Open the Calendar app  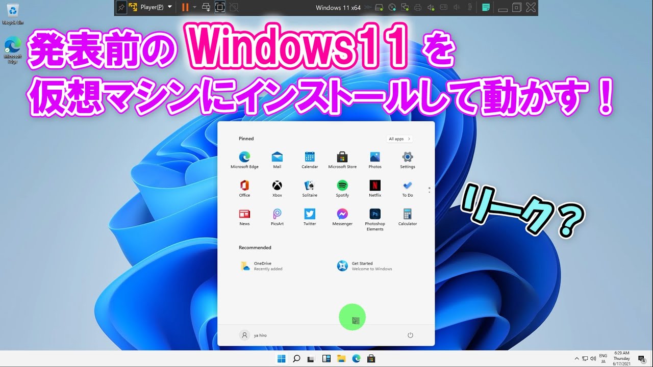(310, 160)
